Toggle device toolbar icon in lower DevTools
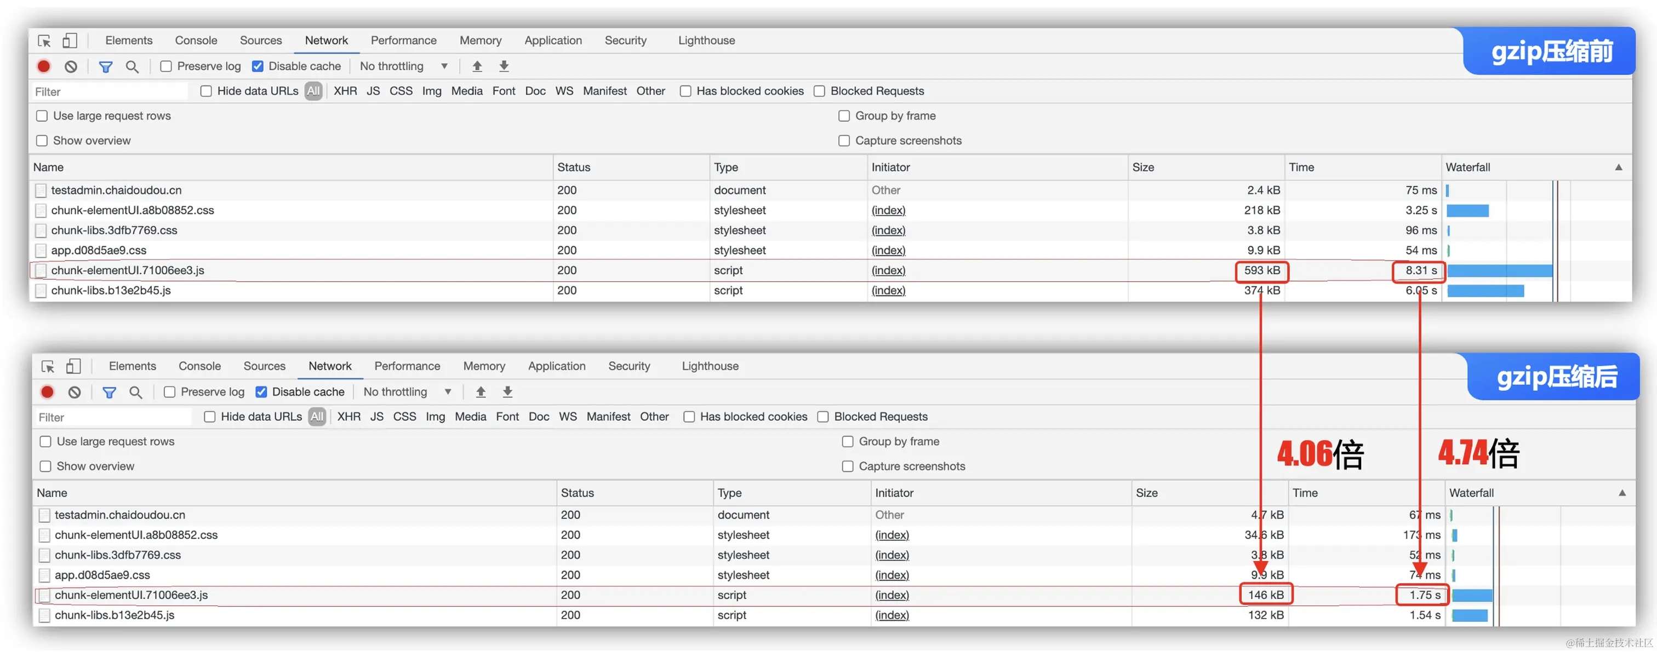 click(x=73, y=366)
